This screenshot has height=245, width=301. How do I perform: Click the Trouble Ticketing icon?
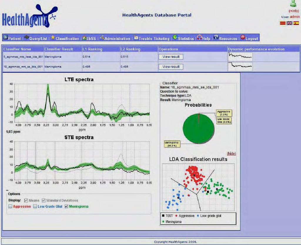[x=136, y=37]
